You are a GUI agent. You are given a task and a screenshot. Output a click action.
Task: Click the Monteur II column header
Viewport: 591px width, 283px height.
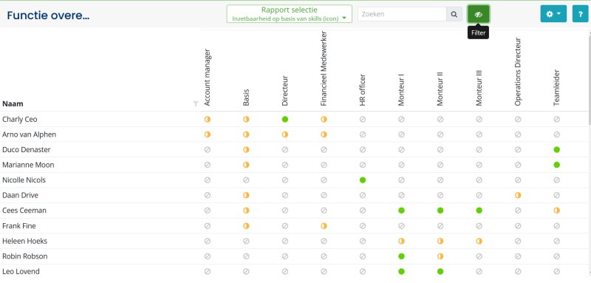click(440, 89)
